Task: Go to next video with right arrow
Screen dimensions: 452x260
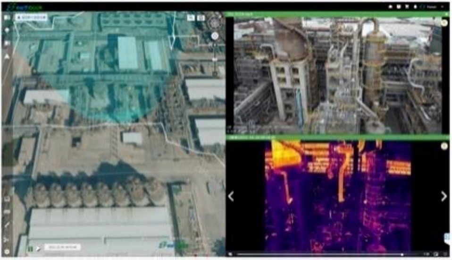Action: click(x=444, y=197)
